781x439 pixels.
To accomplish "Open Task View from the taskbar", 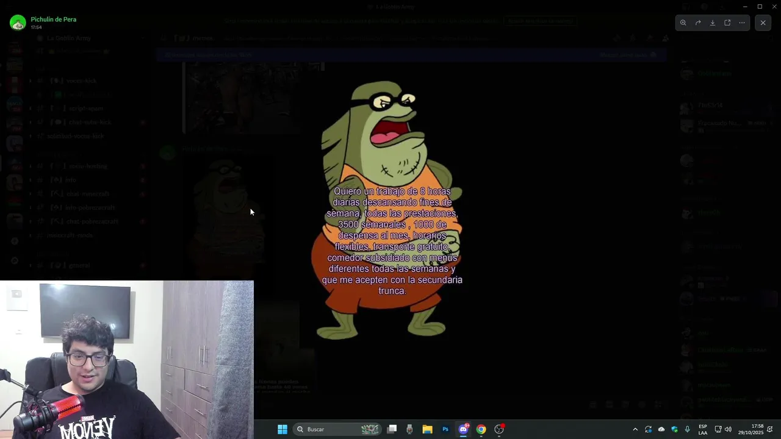I will (x=392, y=429).
